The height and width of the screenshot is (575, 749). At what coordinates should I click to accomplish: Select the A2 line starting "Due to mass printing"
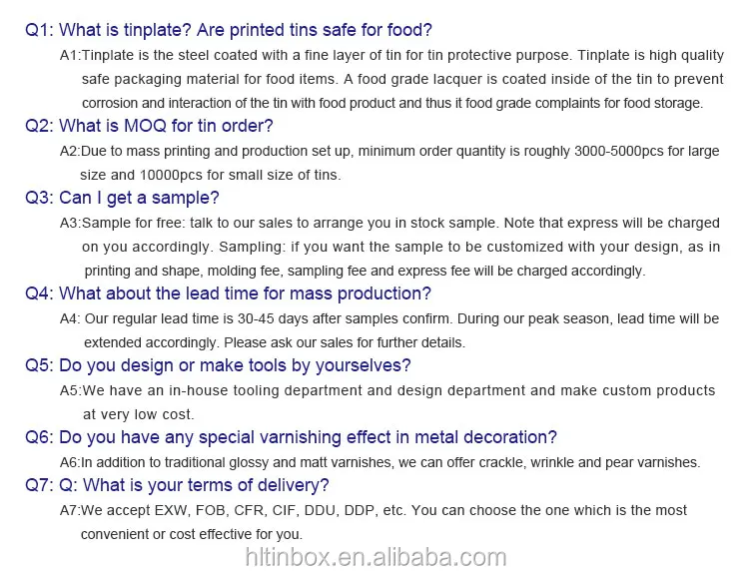389,151
